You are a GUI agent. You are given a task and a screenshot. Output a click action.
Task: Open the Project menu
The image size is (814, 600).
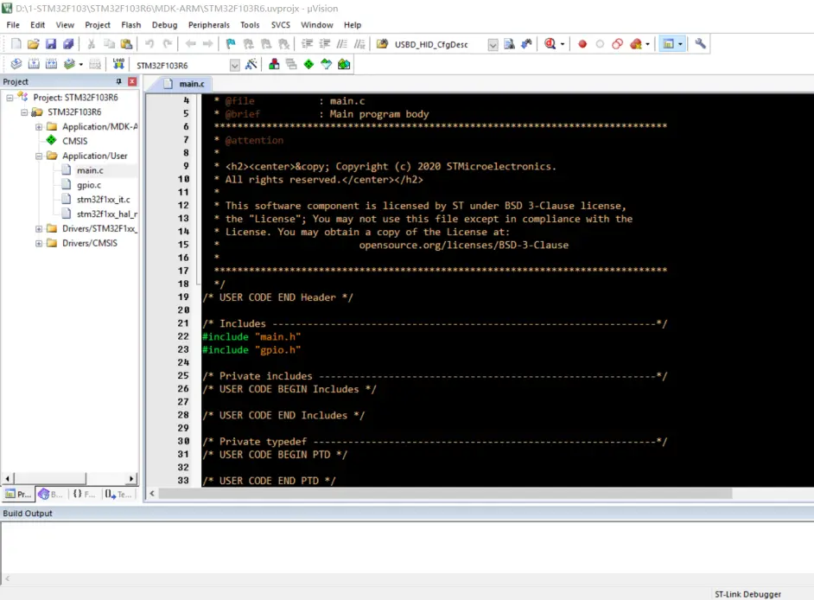point(98,25)
